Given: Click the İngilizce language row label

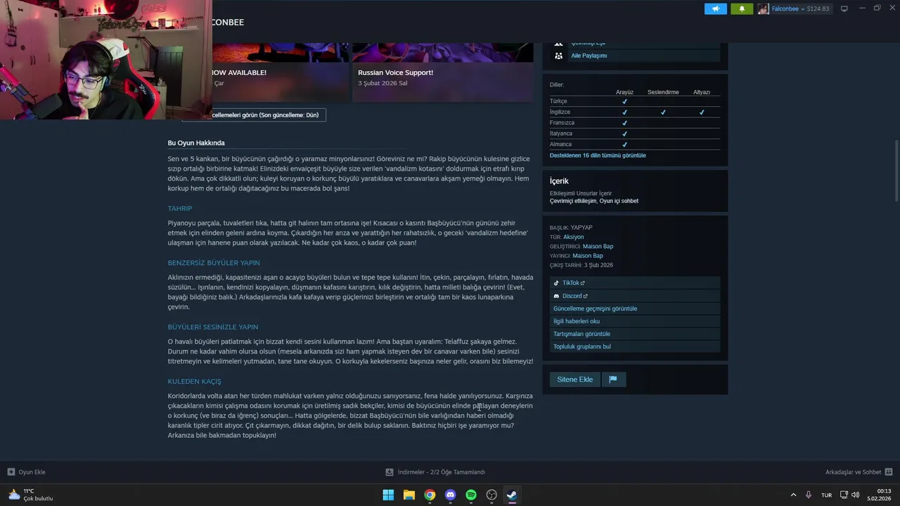Looking at the screenshot, I should (560, 112).
